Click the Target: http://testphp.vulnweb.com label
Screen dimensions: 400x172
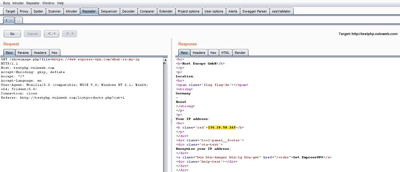pos(368,34)
